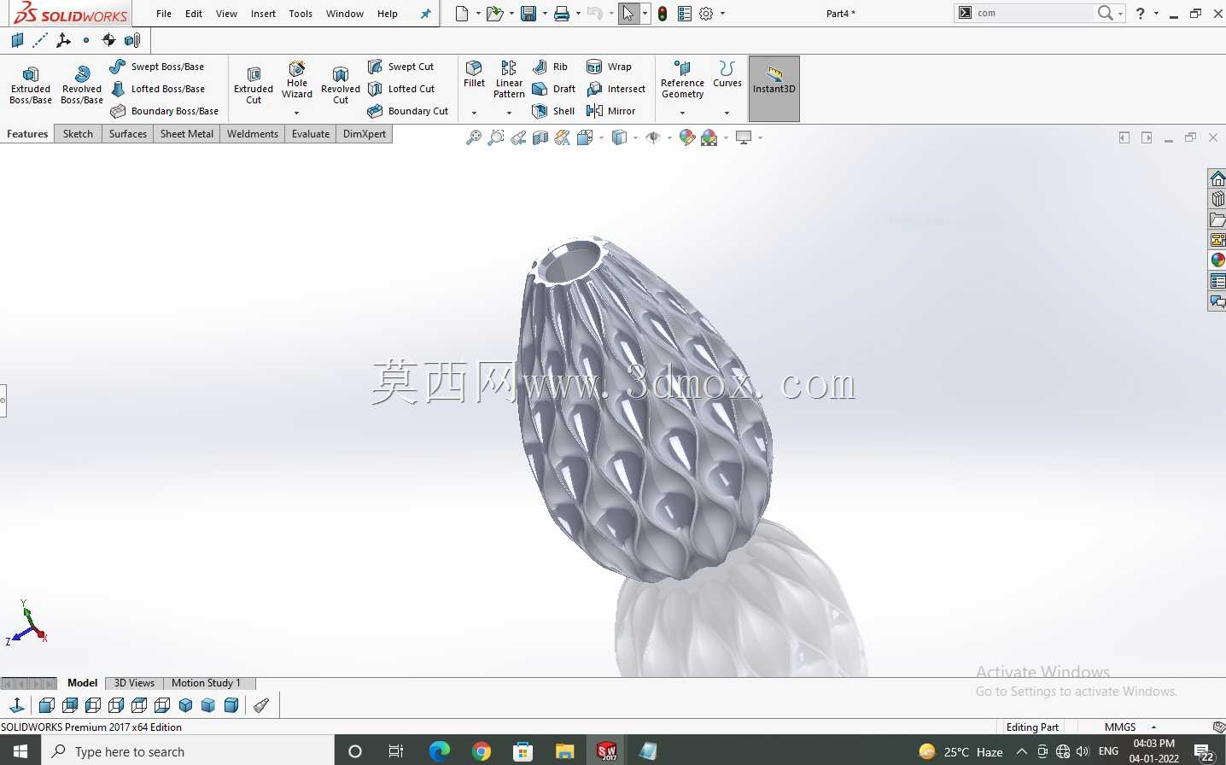Open the View Orientation dropdown
The height and width of the screenshot is (765, 1226).
click(x=602, y=137)
